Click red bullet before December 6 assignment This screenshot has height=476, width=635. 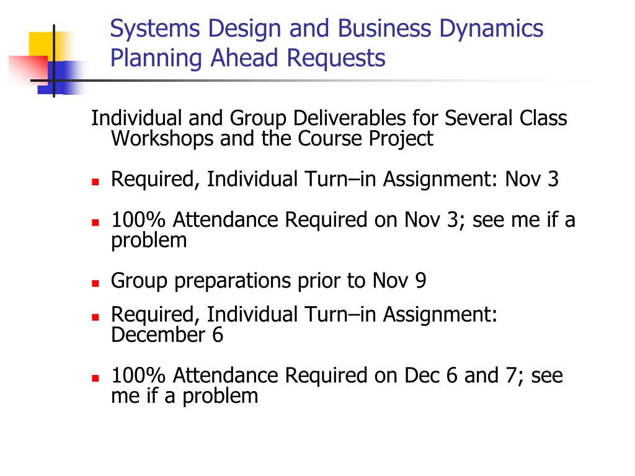tap(95, 317)
